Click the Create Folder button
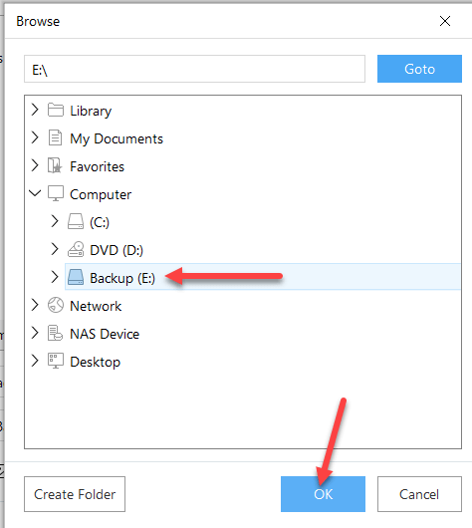This screenshot has height=528, width=472. coord(75,494)
